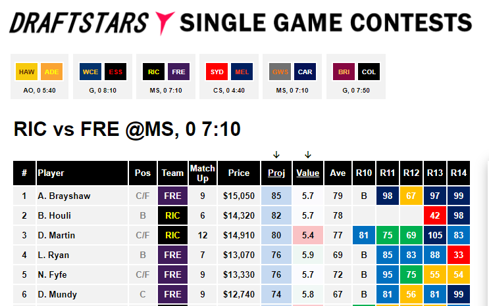This screenshot has width=489, height=306.
Task: Open the BRI vs COL match tab
Action: click(x=356, y=77)
